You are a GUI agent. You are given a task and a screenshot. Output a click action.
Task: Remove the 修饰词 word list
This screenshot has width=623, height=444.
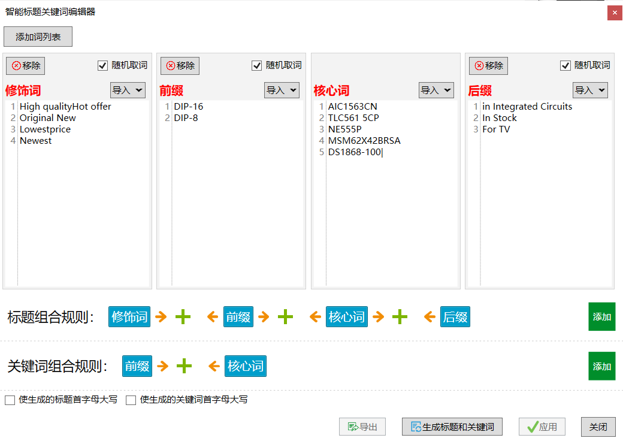[26, 66]
